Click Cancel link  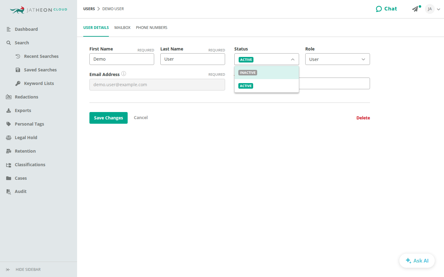coord(141,118)
